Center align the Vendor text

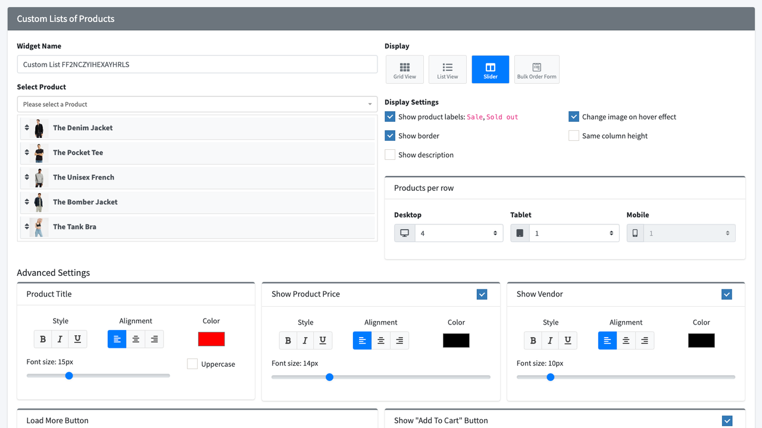point(626,341)
